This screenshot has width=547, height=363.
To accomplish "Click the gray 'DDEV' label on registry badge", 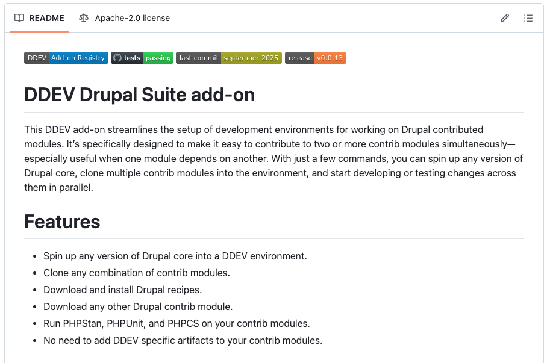I will [x=36, y=58].
